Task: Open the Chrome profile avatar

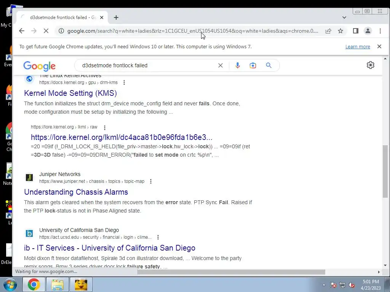Action: 368,31
